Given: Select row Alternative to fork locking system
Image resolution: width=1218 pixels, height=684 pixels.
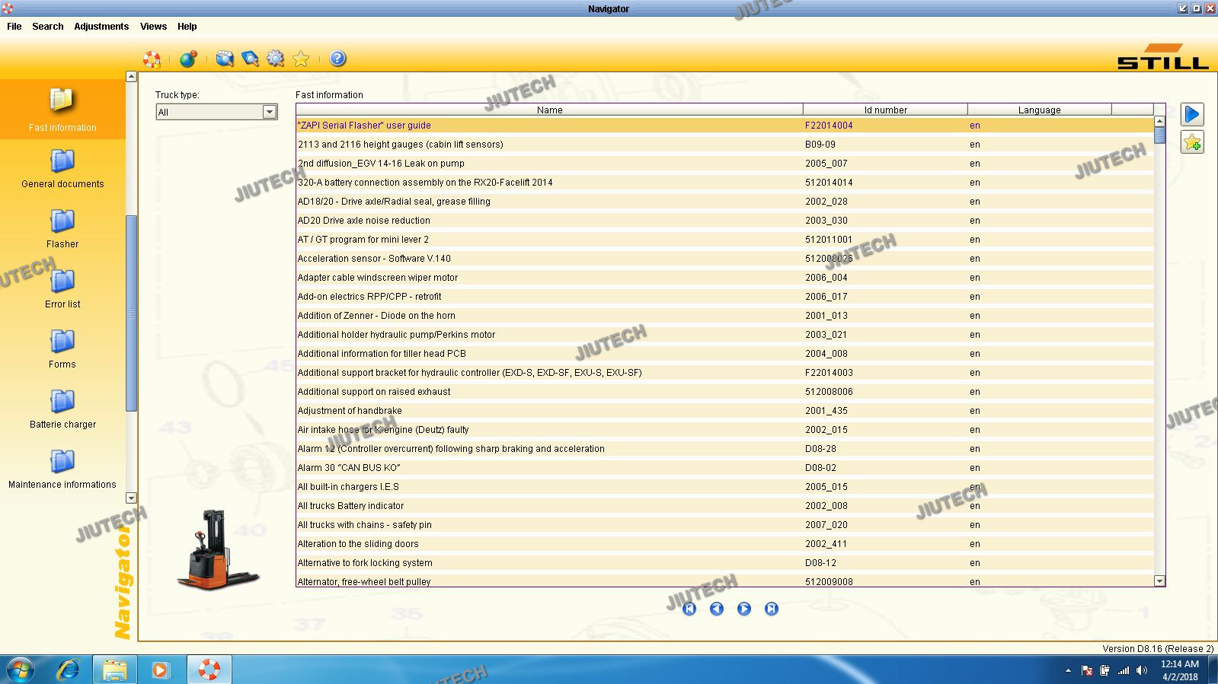Looking at the screenshot, I should pyautogui.click(x=725, y=563).
